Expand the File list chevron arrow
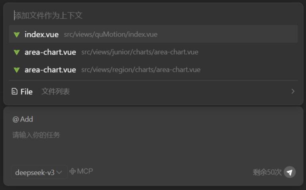This screenshot has width=306, height=190. tap(293, 91)
